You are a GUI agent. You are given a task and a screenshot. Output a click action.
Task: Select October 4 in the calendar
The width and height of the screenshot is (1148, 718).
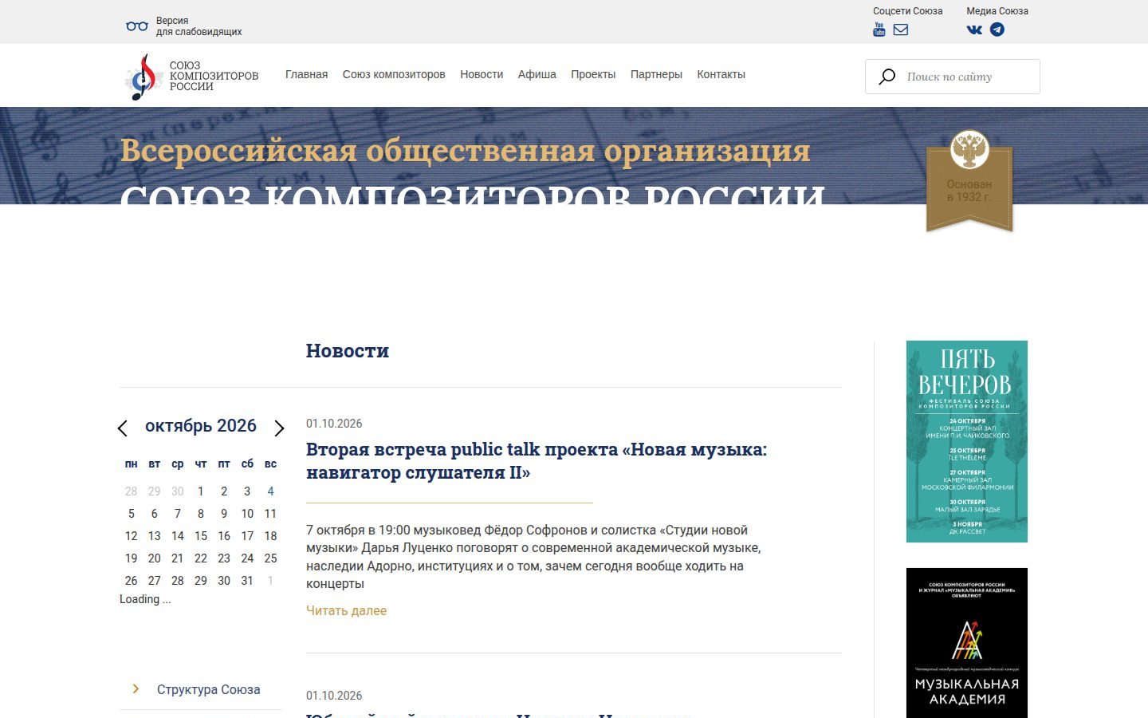pyautogui.click(x=270, y=491)
